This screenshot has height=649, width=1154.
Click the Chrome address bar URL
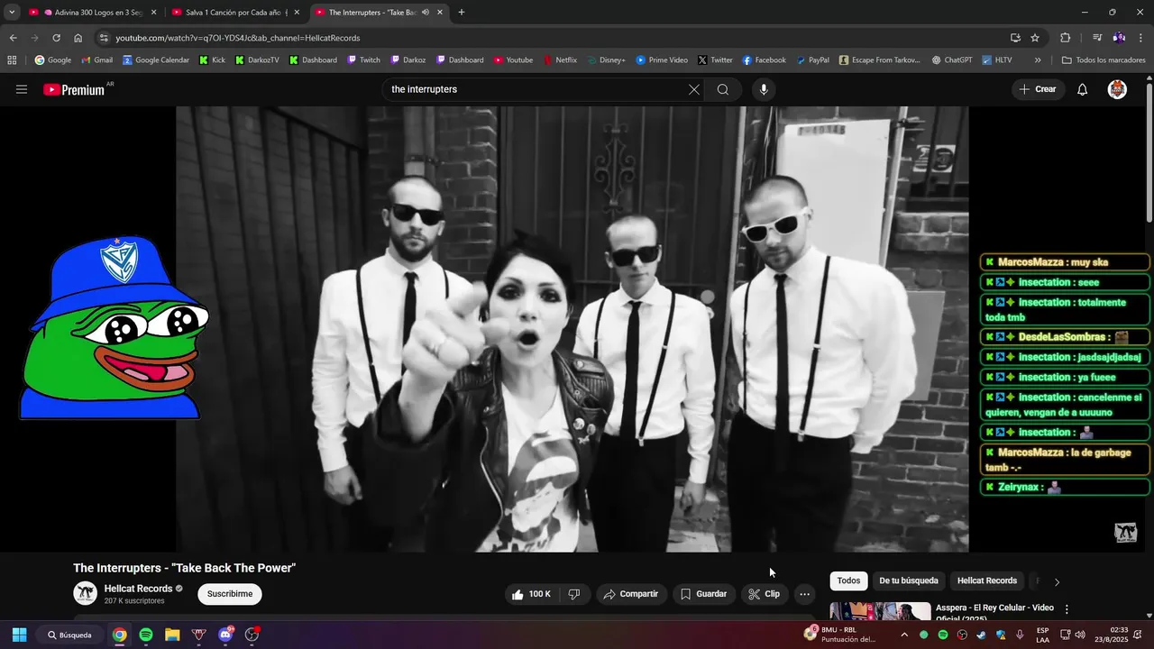point(238,38)
